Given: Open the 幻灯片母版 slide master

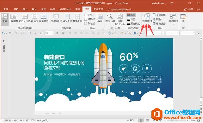Looking at the screenshot, I should 56,18.
